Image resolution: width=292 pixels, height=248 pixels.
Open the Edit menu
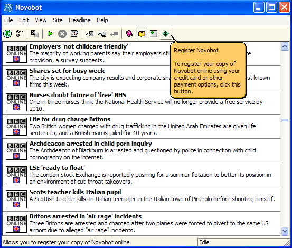(x=24, y=20)
